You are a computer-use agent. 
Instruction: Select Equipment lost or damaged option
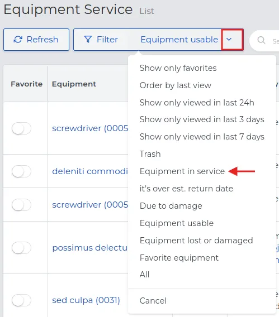196,241
